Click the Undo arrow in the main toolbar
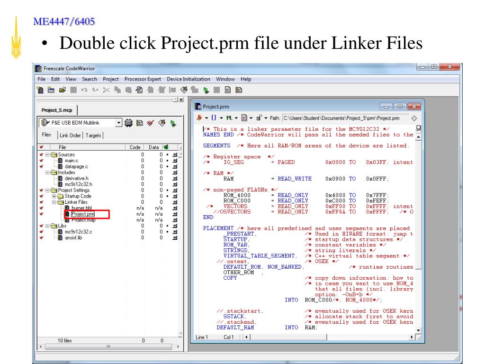485x364 pixels. click(84, 90)
